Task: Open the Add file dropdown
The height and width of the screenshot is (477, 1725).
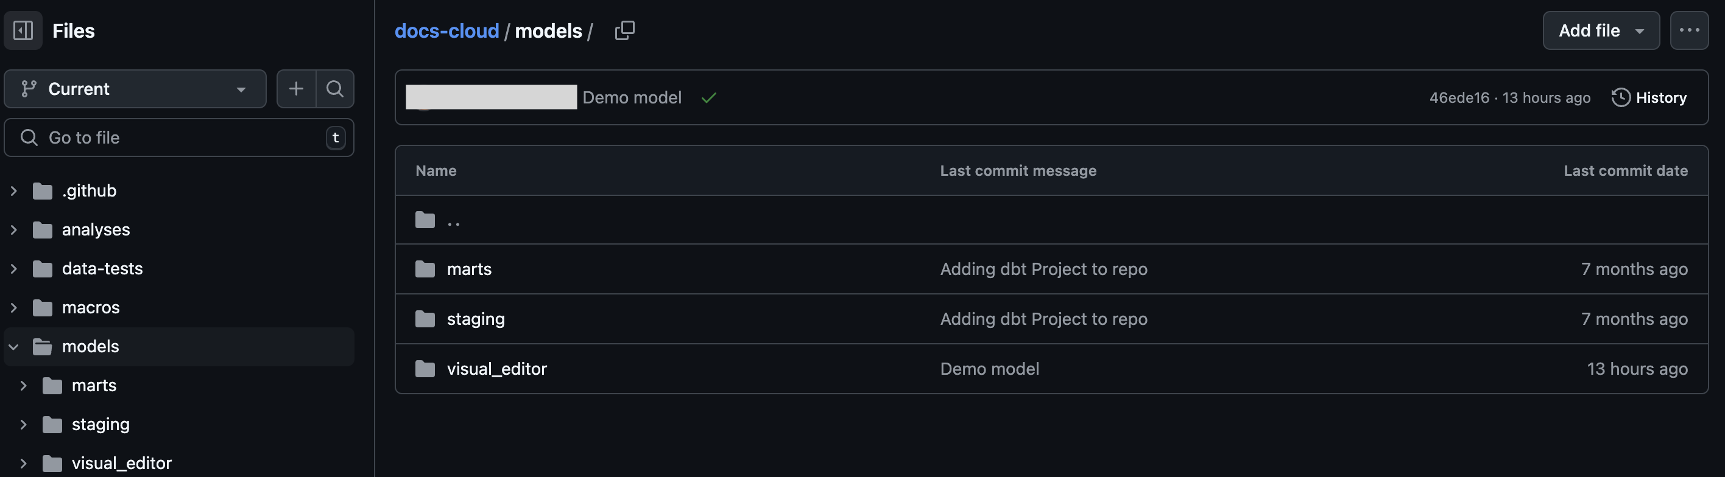Action: pos(1601,30)
